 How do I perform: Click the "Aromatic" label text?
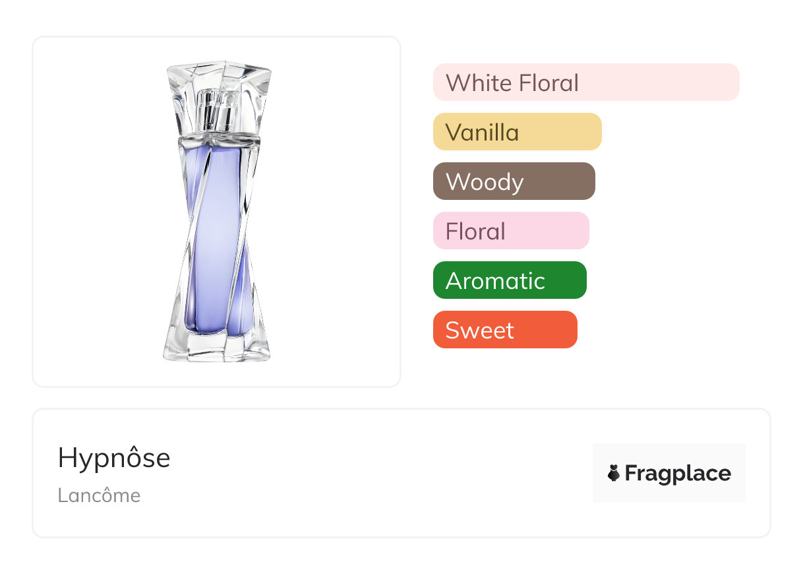point(495,281)
